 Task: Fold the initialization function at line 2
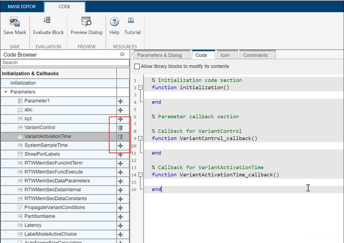[140, 88]
